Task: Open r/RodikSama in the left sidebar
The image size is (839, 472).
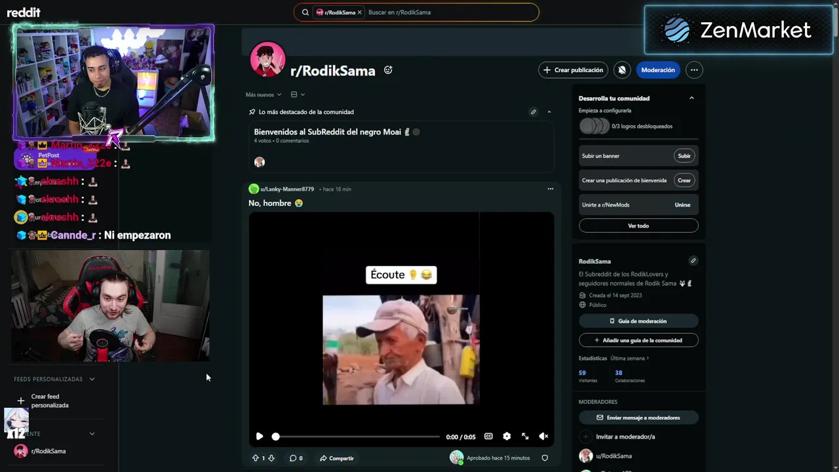Action: pos(41,451)
